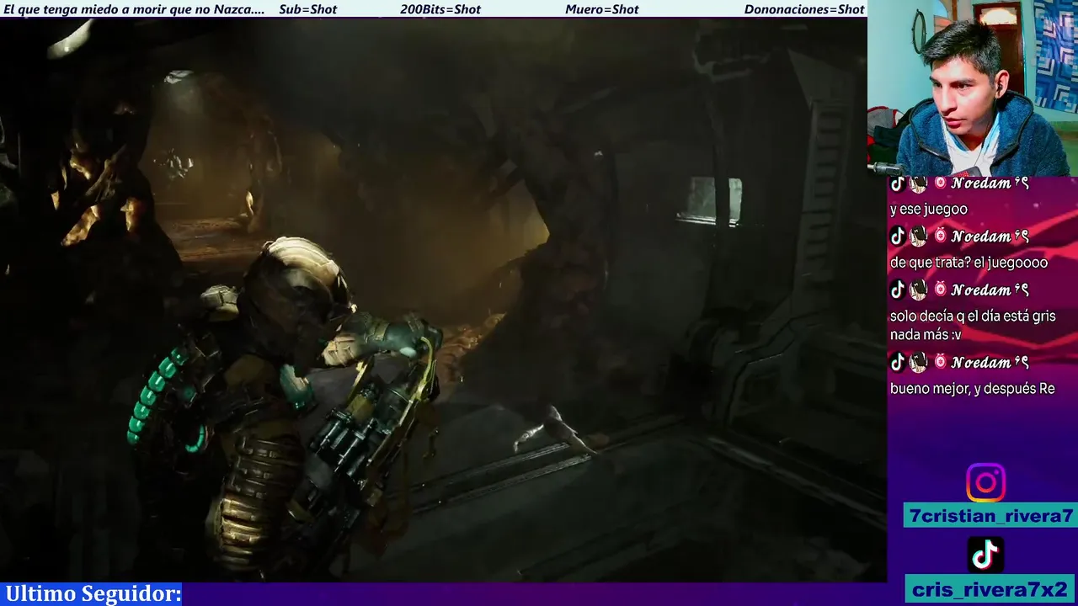Select chat message "y ese juegoo"
This screenshot has width=1078, height=606.
point(929,210)
